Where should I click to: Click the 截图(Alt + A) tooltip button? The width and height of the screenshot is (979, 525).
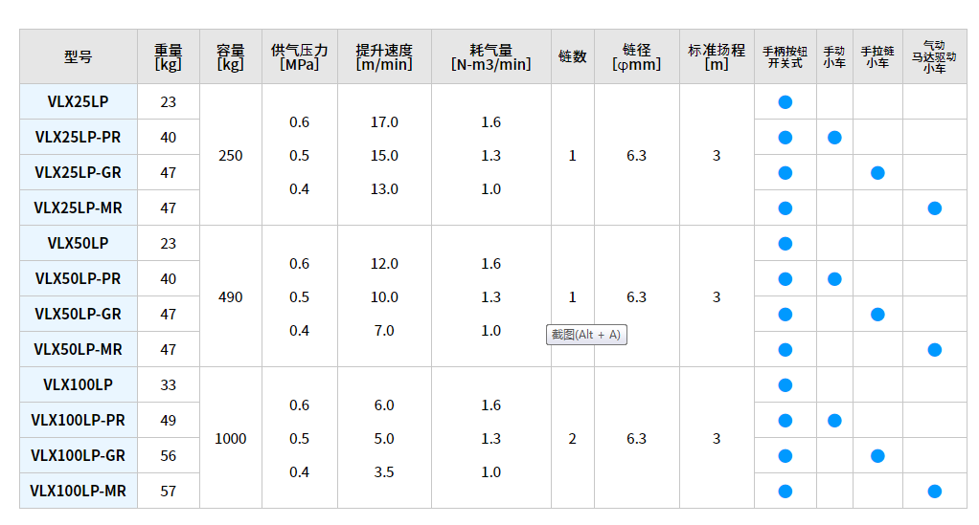(x=586, y=335)
